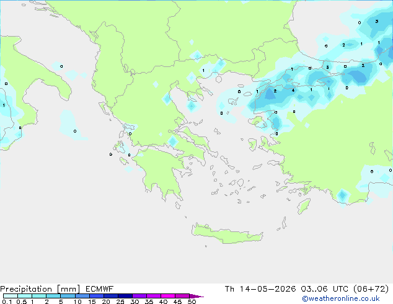This screenshot has height=304, width=393.
Task: Pick the legend swatch between 10 and 15
Action: coord(82,296)
